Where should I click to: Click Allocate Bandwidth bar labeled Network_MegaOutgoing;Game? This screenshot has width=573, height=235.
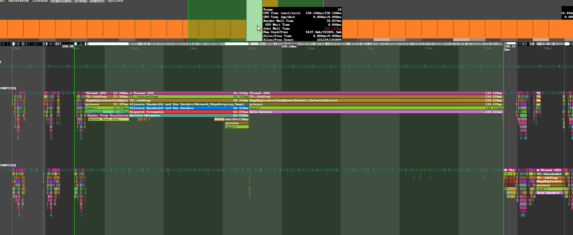click(x=189, y=104)
